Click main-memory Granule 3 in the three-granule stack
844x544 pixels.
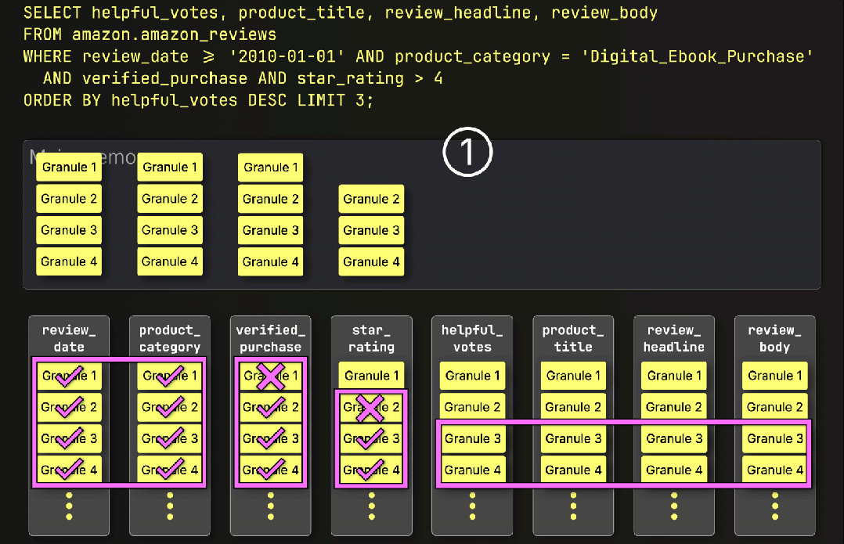[371, 230]
